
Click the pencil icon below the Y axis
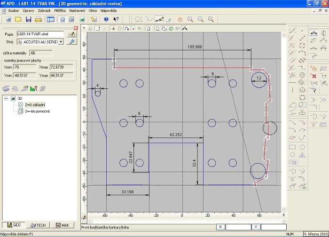84,217
